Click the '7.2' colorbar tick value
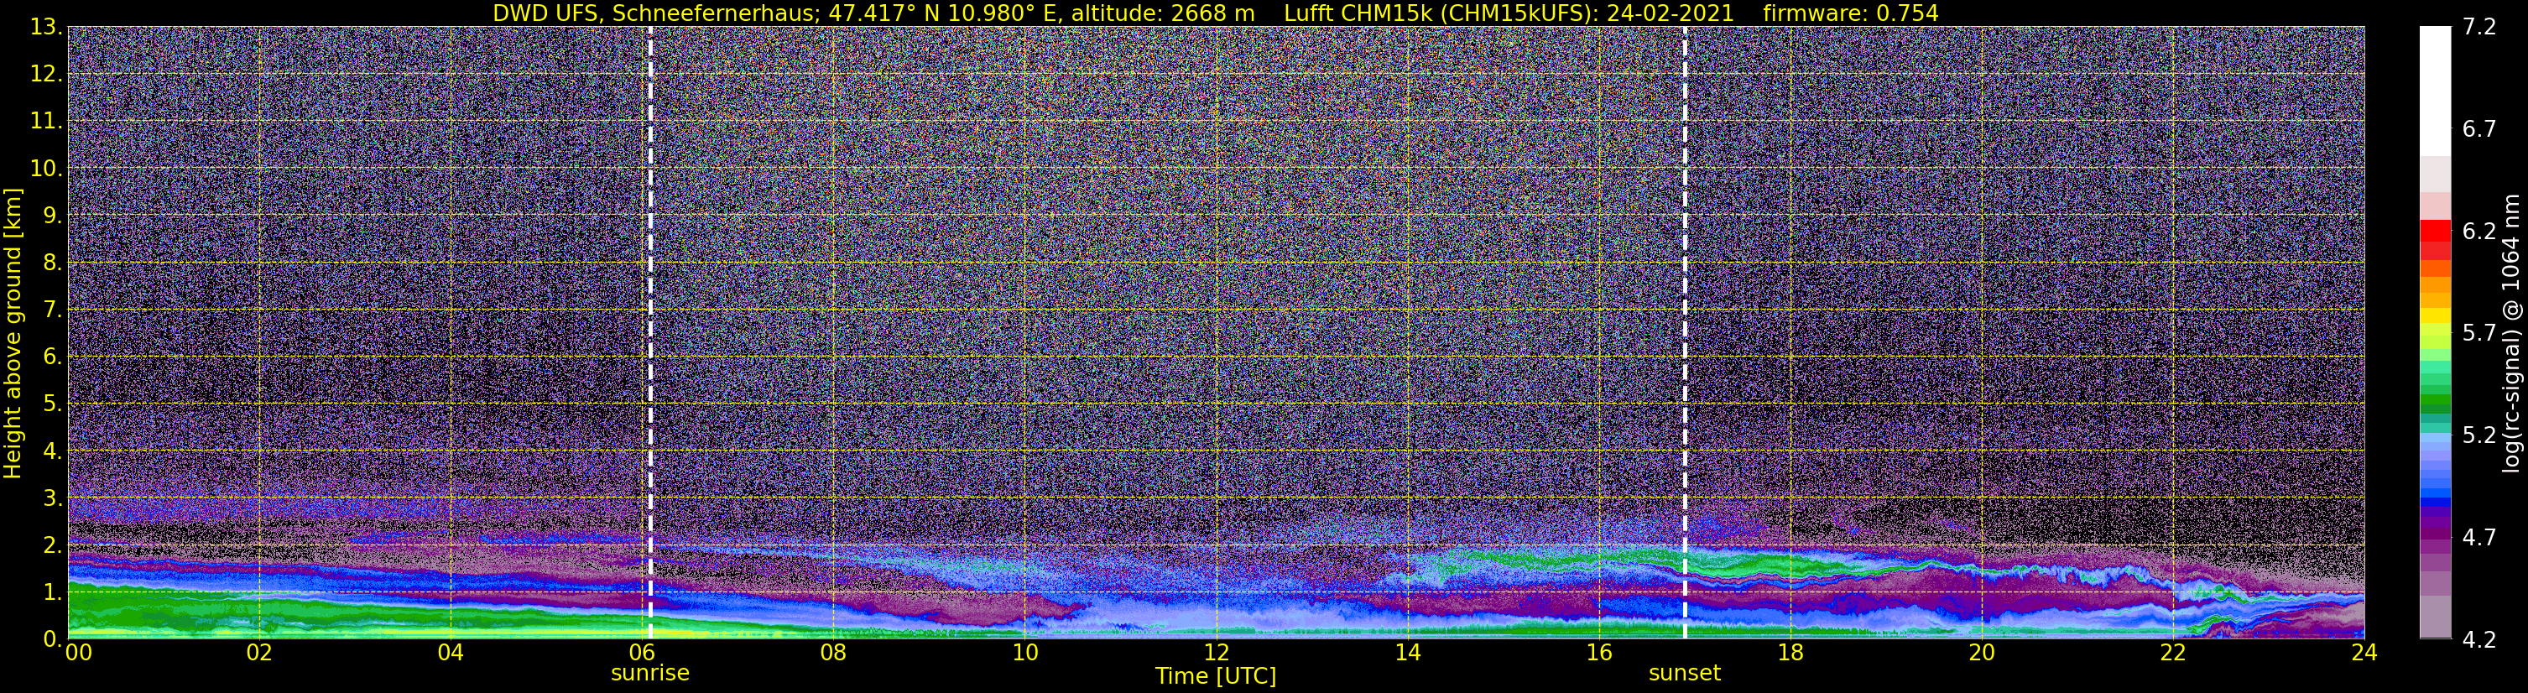 tap(2480, 27)
